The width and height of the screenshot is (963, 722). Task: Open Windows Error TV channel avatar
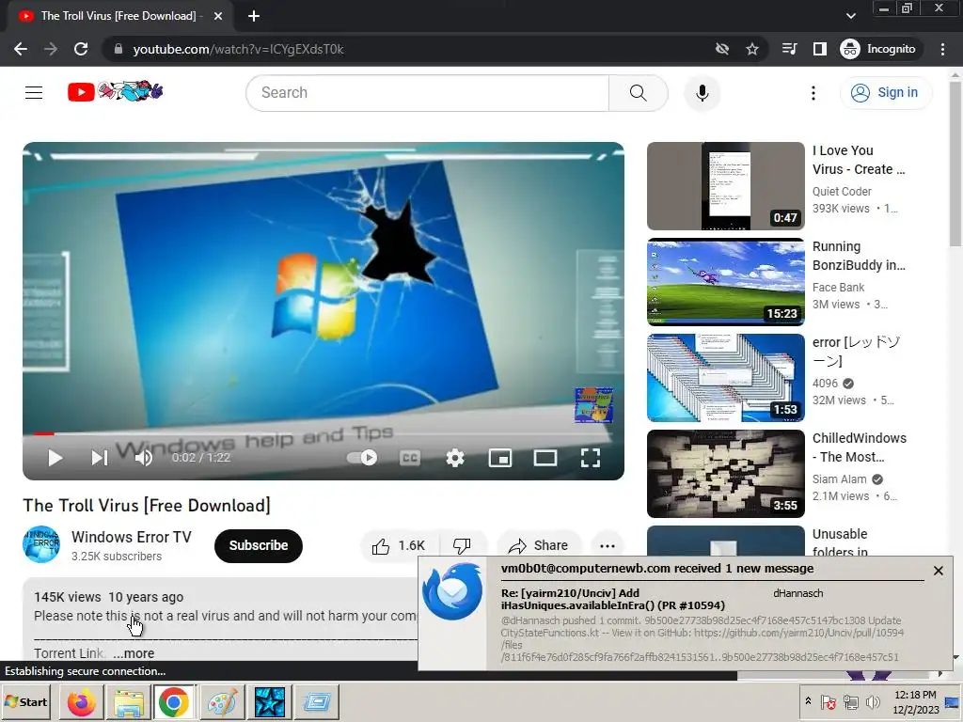pyautogui.click(x=41, y=544)
